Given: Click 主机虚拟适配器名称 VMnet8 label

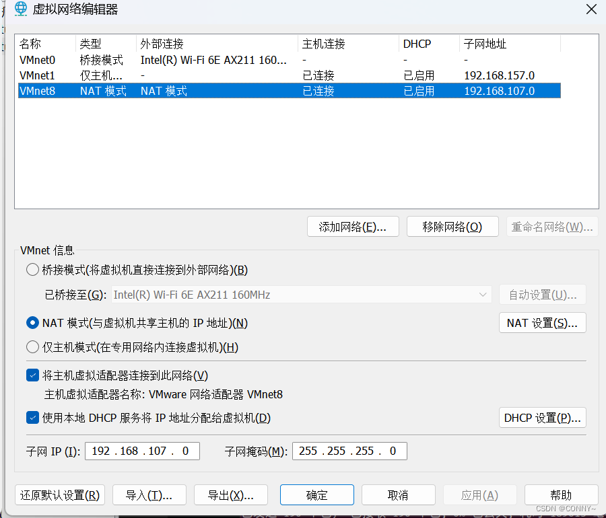Looking at the screenshot, I should tap(164, 394).
